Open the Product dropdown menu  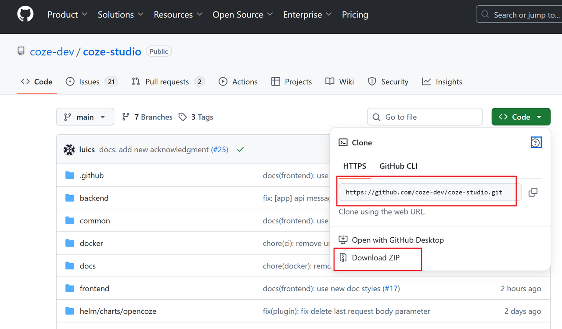[67, 14]
